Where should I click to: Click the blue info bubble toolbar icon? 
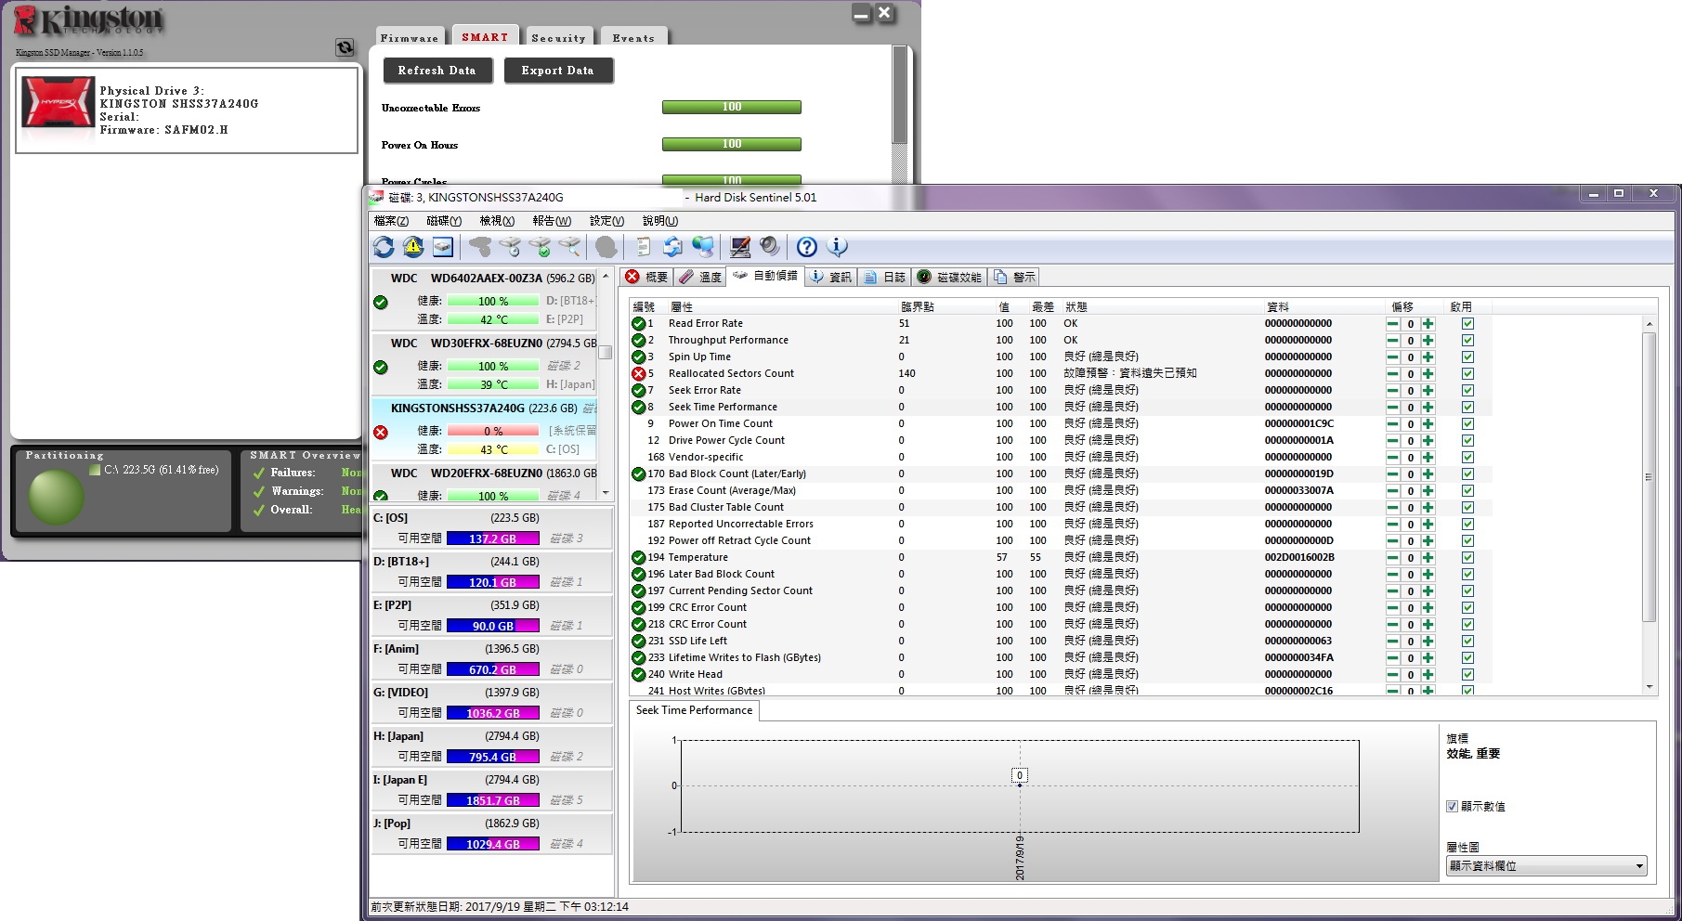point(837,247)
